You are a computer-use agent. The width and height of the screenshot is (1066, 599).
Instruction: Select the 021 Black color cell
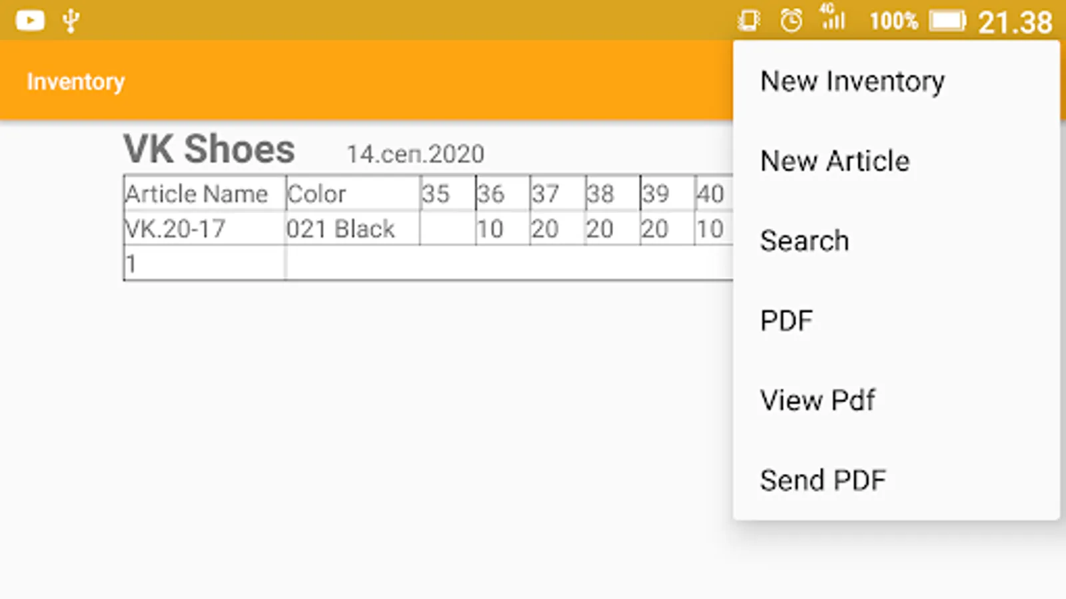point(340,229)
